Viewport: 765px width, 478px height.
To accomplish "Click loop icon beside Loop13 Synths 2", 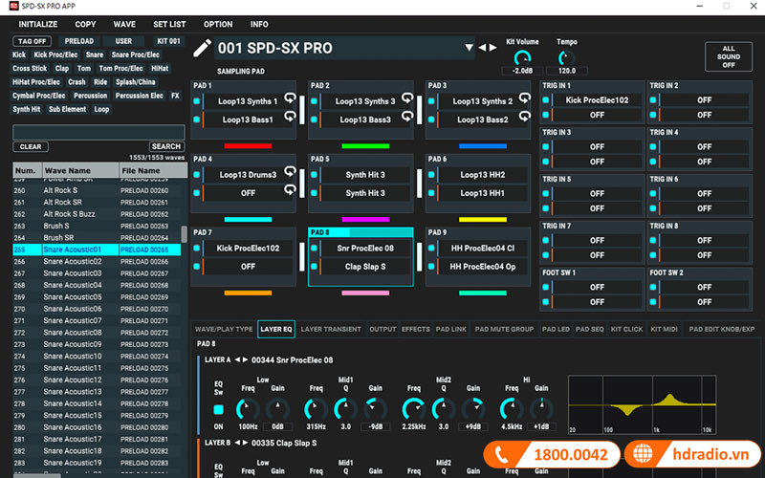I will pyautogui.click(x=524, y=98).
